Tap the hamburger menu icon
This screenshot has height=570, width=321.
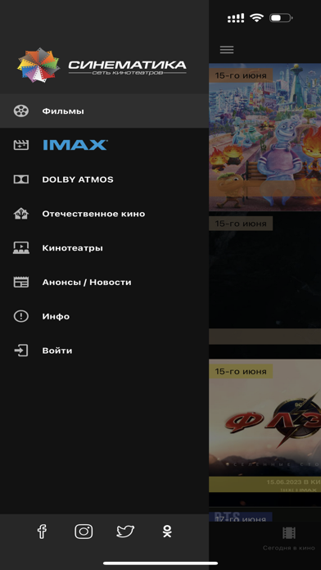coord(227,50)
